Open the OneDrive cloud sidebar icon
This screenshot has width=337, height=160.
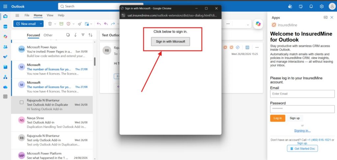5,87
